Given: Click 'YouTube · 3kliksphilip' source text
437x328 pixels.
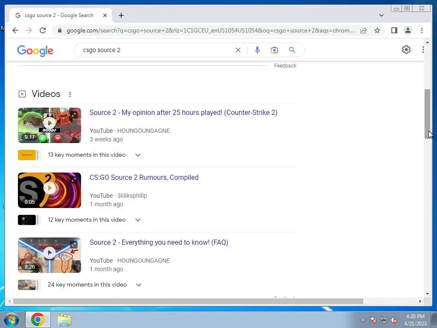Looking at the screenshot, I should [x=118, y=196].
